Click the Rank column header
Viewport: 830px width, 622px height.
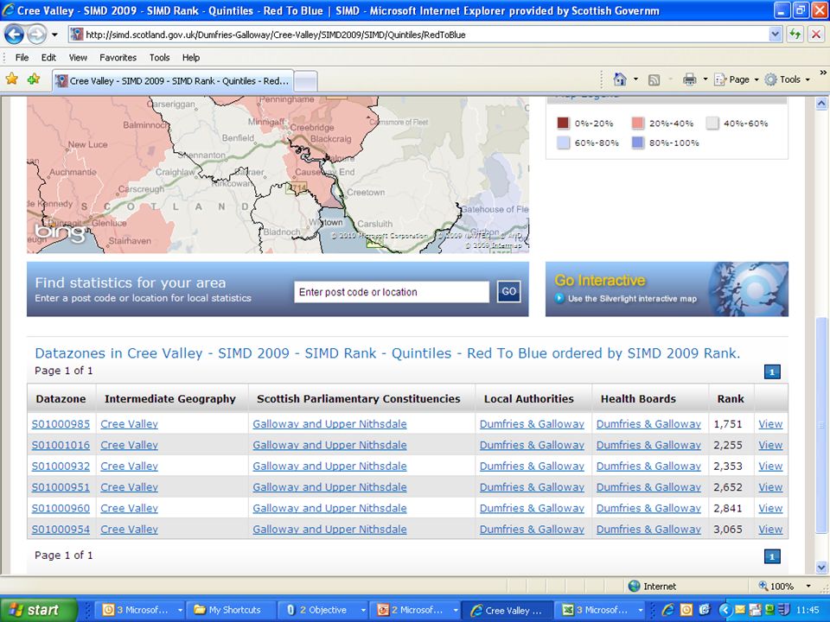click(731, 399)
